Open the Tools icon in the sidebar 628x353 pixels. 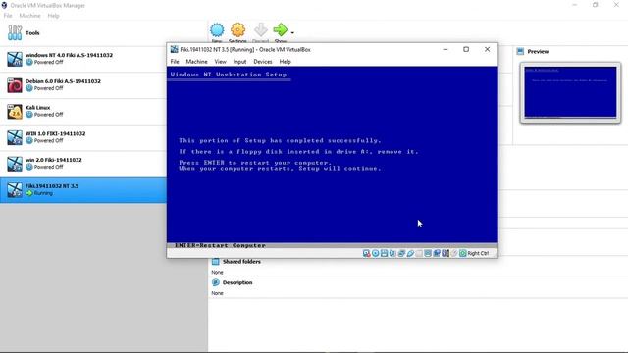coord(15,32)
